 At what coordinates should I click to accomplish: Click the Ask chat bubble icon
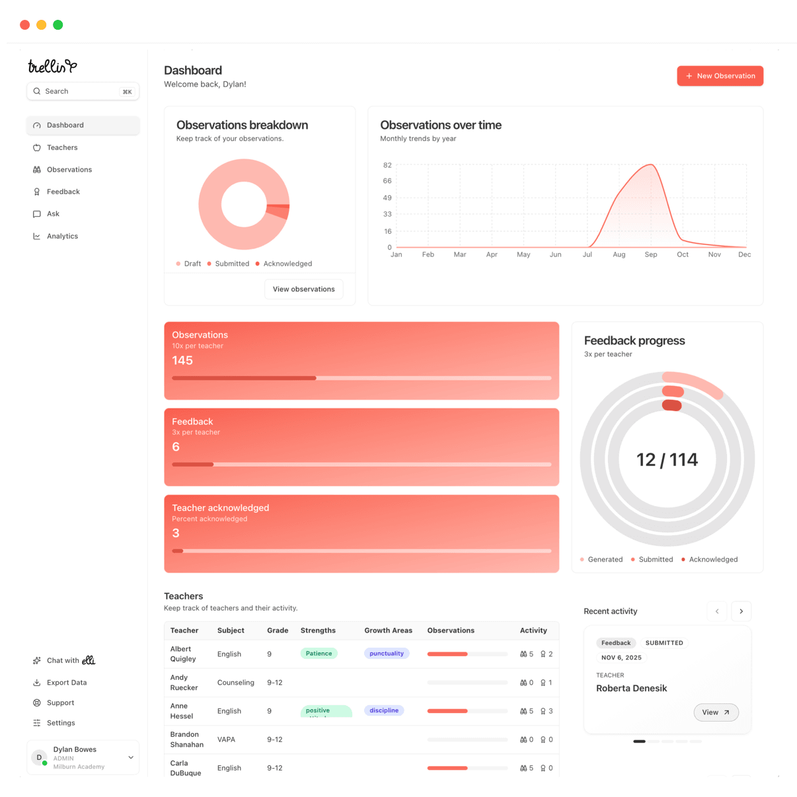pyautogui.click(x=37, y=213)
